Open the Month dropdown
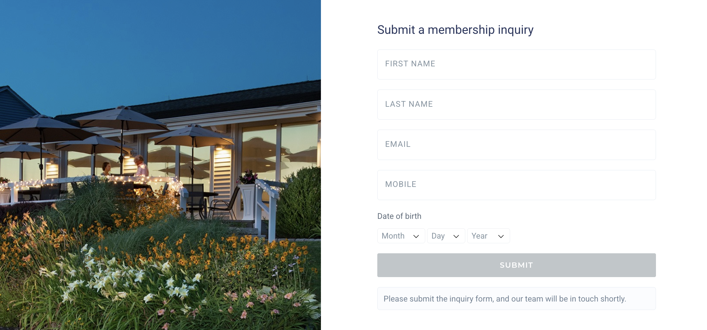Screen dimensions: 707x330 [400, 236]
